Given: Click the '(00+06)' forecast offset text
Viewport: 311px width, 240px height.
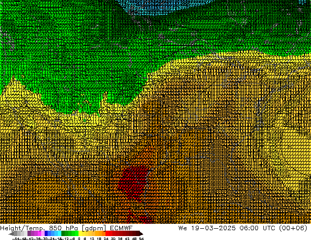Looking at the screenshot, I should 293,228.
